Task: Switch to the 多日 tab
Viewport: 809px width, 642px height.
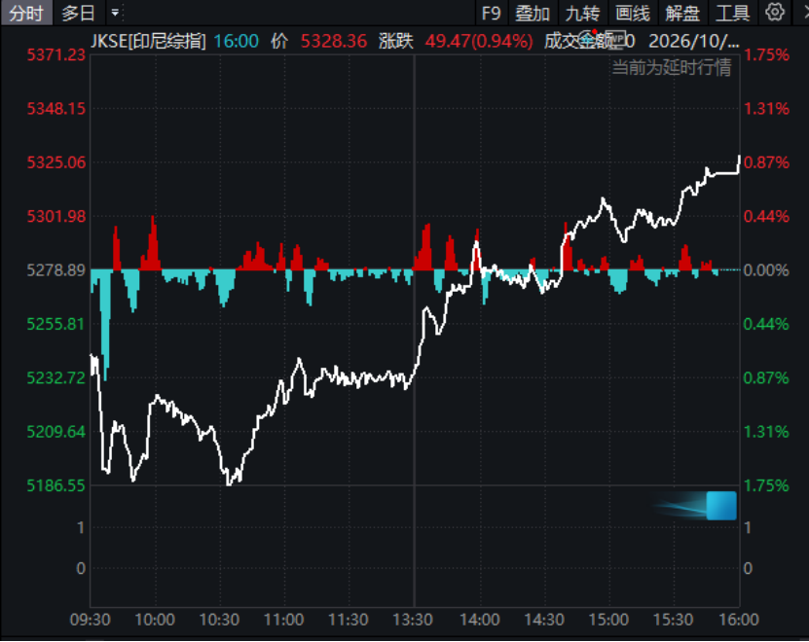Action: pos(78,13)
